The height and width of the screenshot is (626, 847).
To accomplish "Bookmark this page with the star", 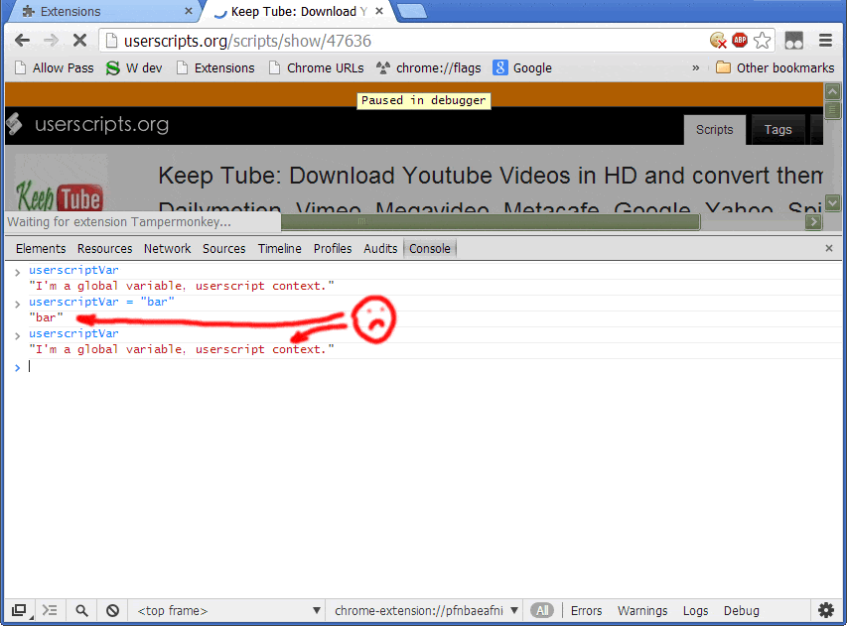I will [x=762, y=41].
